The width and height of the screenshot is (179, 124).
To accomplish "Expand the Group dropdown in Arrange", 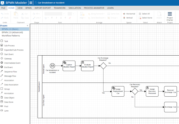I will (112, 18).
